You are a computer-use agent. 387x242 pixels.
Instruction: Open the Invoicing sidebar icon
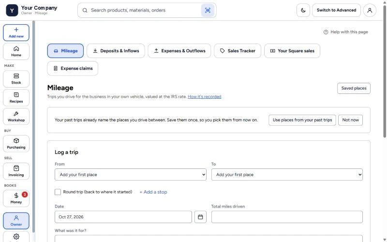coord(16,171)
